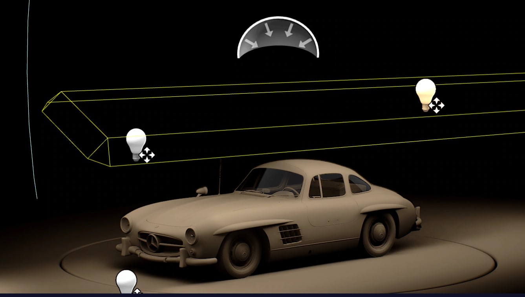Image resolution: width=525 pixels, height=297 pixels.
Task: Select the car's door side window
Action: 332,185
